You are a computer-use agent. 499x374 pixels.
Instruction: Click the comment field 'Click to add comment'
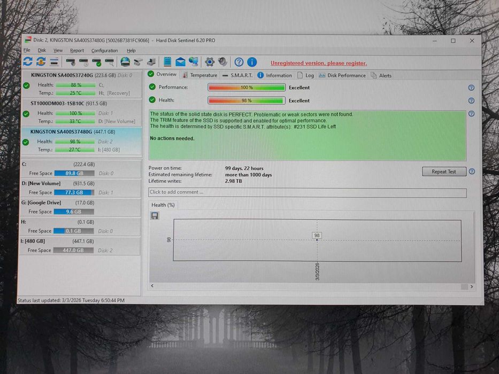[308, 192]
